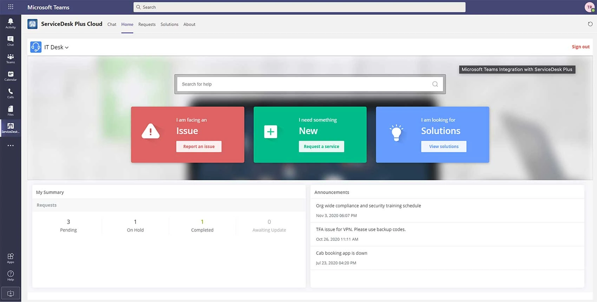This screenshot has width=597, height=302.
Task: Click the warning triangle icon on Issue card
Action: (x=151, y=132)
